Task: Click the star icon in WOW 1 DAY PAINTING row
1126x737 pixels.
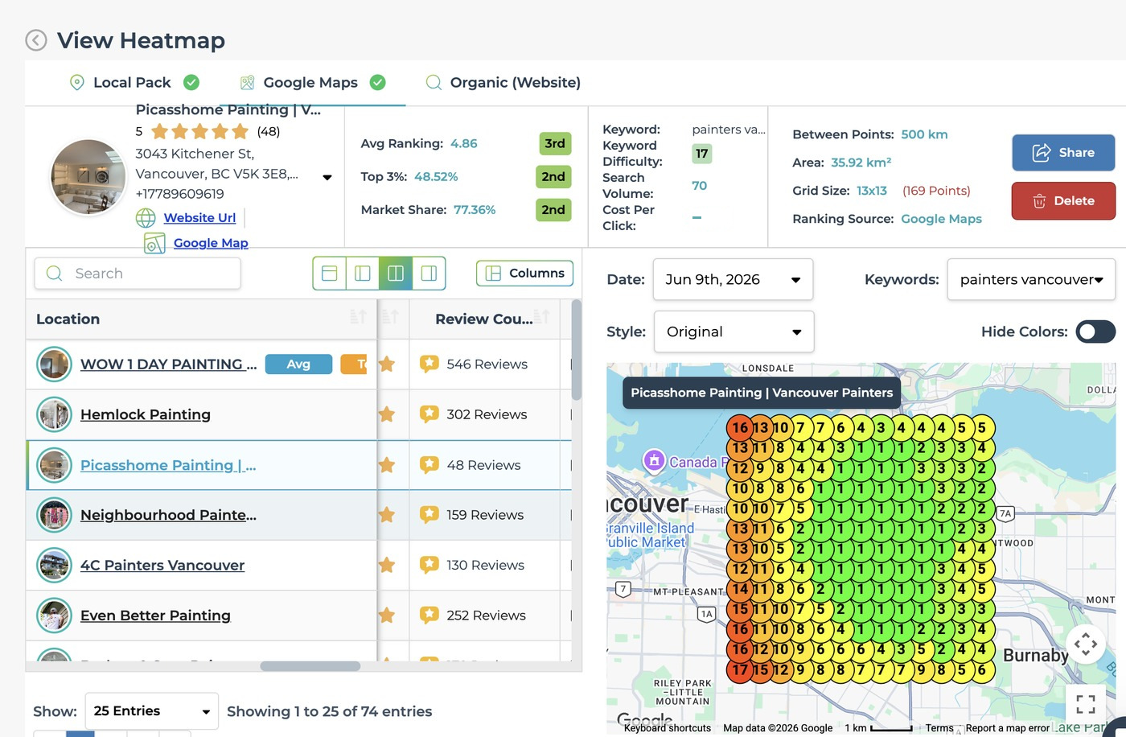Action: (x=387, y=364)
